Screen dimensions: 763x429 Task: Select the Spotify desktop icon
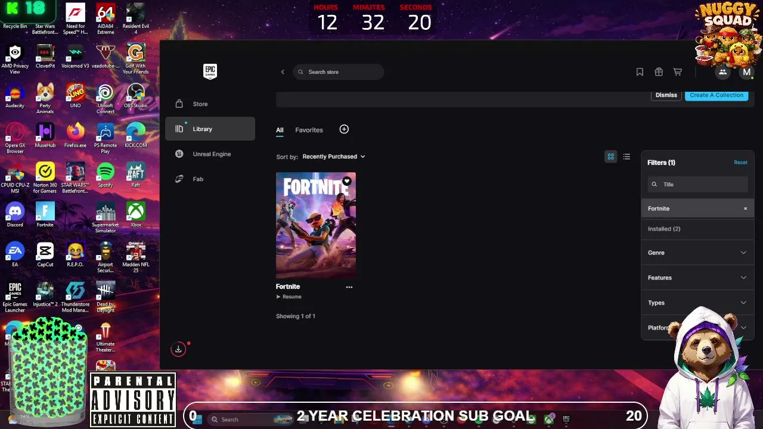[x=106, y=175]
